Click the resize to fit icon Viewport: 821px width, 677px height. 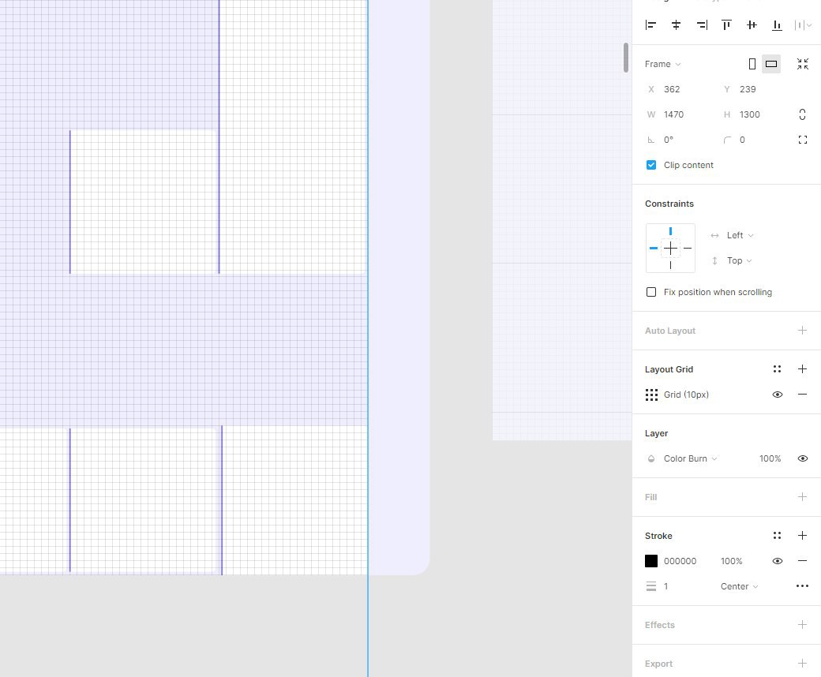click(803, 64)
